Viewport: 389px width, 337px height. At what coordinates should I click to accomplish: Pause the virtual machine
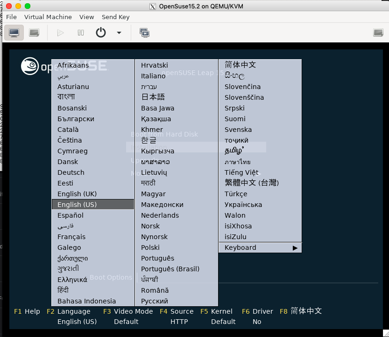[81, 33]
